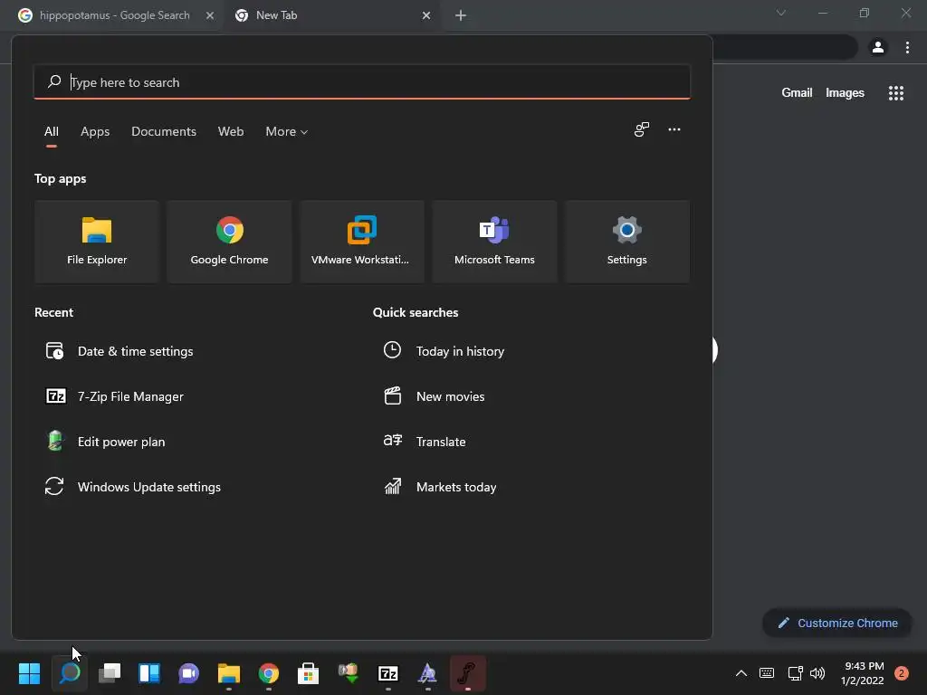Open the Chrome profile avatar
The height and width of the screenshot is (695, 927).
878,47
